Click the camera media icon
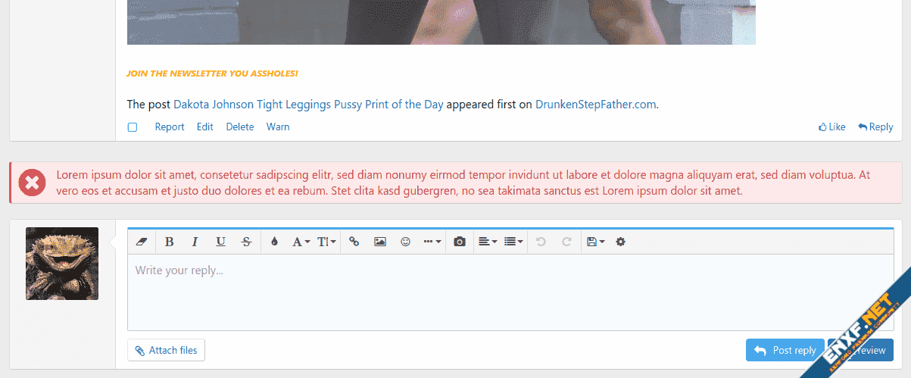 [459, 242]
